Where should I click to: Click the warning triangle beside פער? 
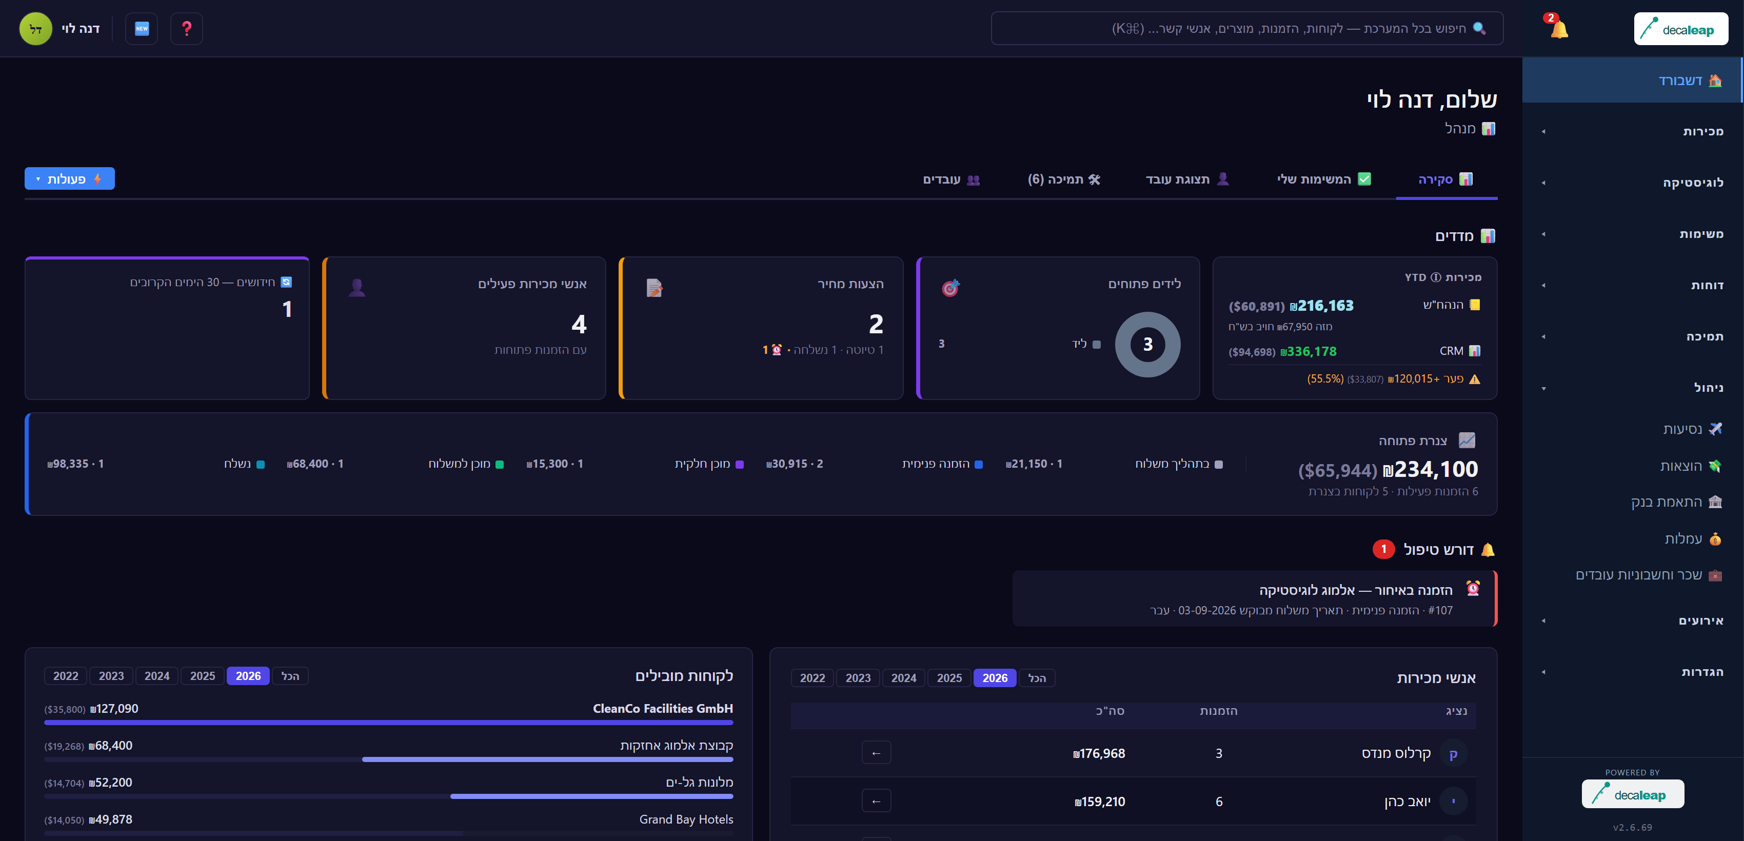click(1475, 379)
